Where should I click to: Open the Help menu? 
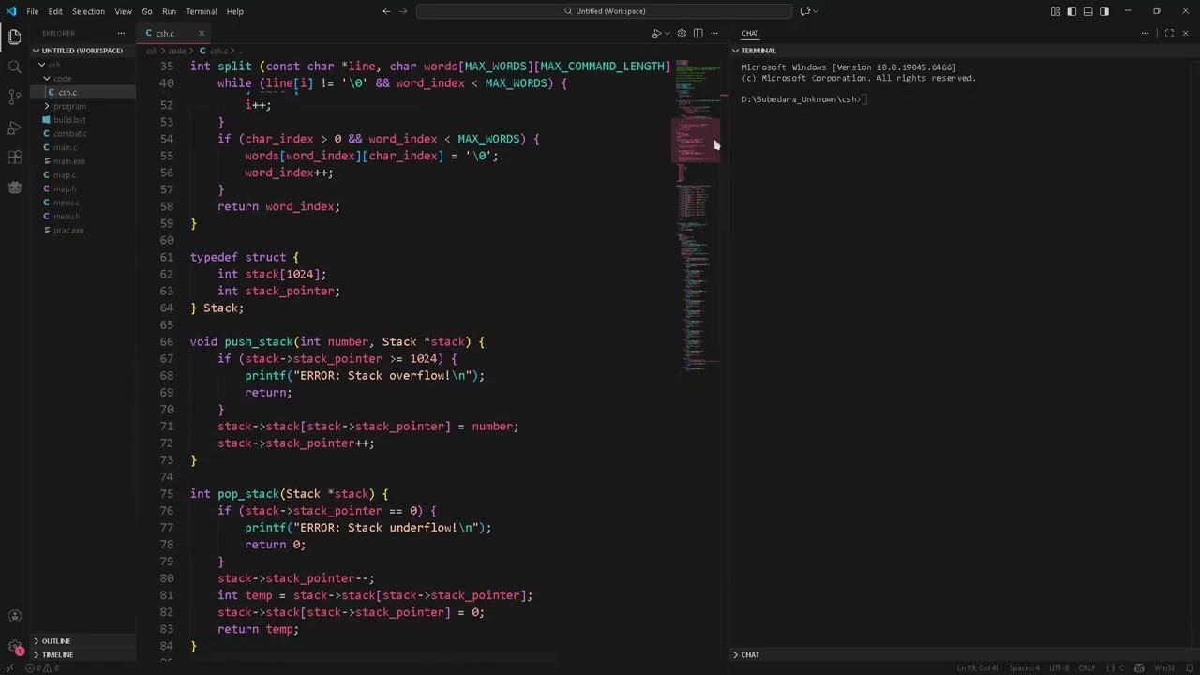point(235,11)
